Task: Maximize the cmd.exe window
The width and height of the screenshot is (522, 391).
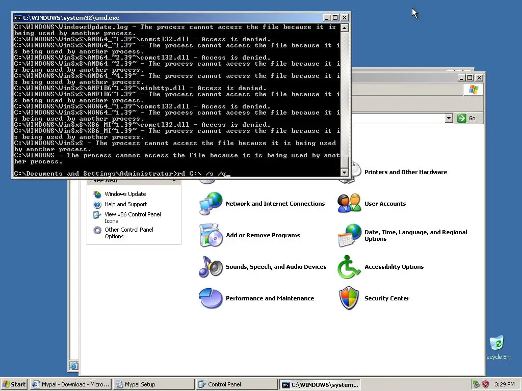Action: tap(335, 18)
